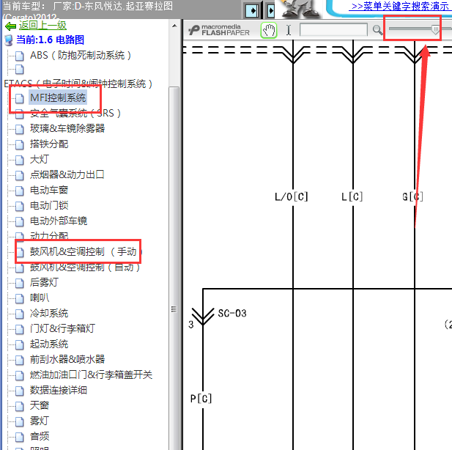
Task: Open 搭铁分配 diagram
Action: point(49,144)
